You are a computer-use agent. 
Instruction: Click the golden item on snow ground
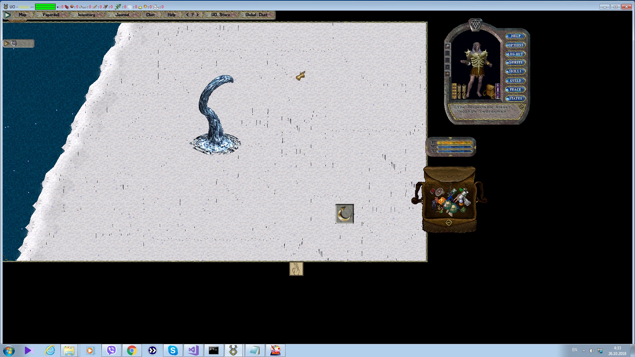coord(301,76)
